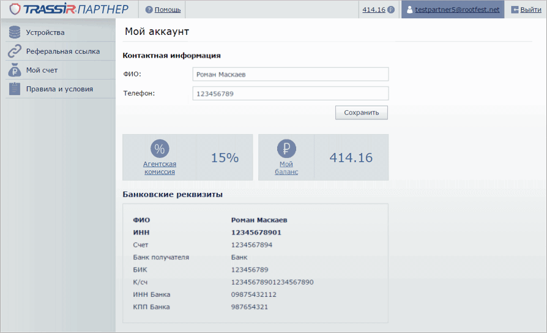Focus the Телефон input field
547x333 pixels.
tap(290, 94)
